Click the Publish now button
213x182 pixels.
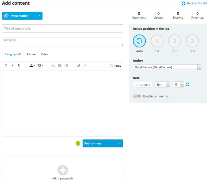100,143
